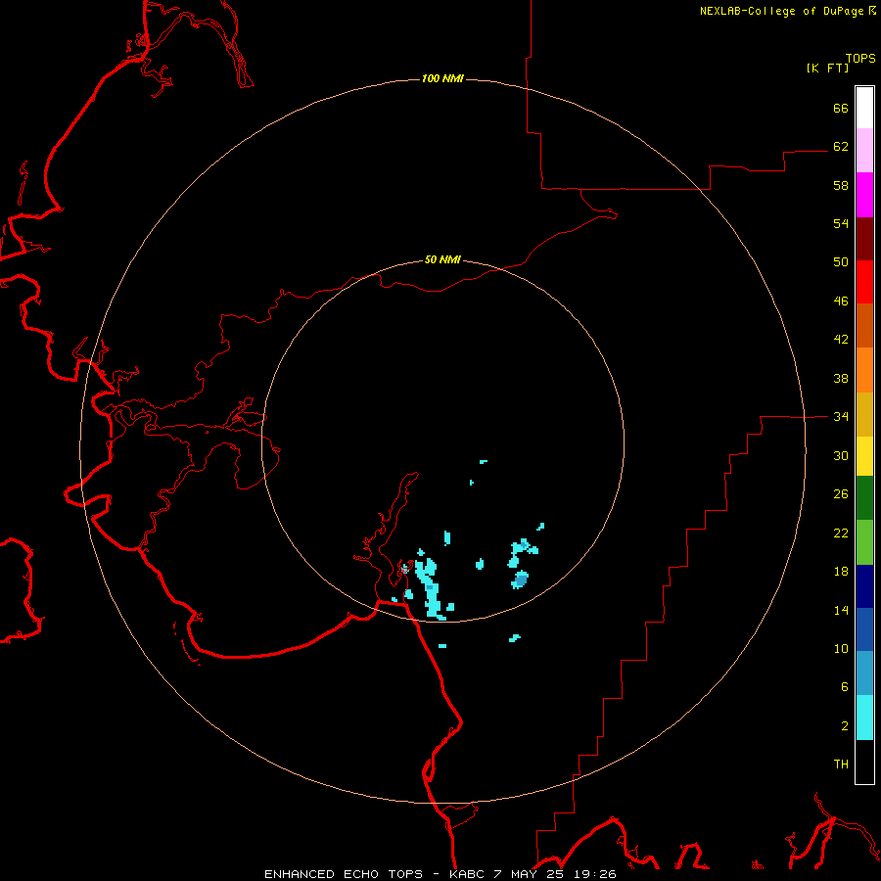Screen dimensions: 881x881
Task: Click the largest elongated cyan echo cluster
Action: [431, 589]
